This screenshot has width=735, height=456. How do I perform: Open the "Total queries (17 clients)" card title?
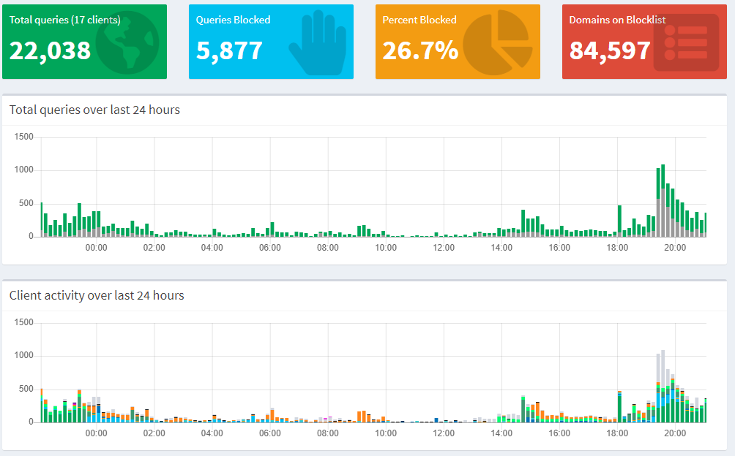point(65,20)
